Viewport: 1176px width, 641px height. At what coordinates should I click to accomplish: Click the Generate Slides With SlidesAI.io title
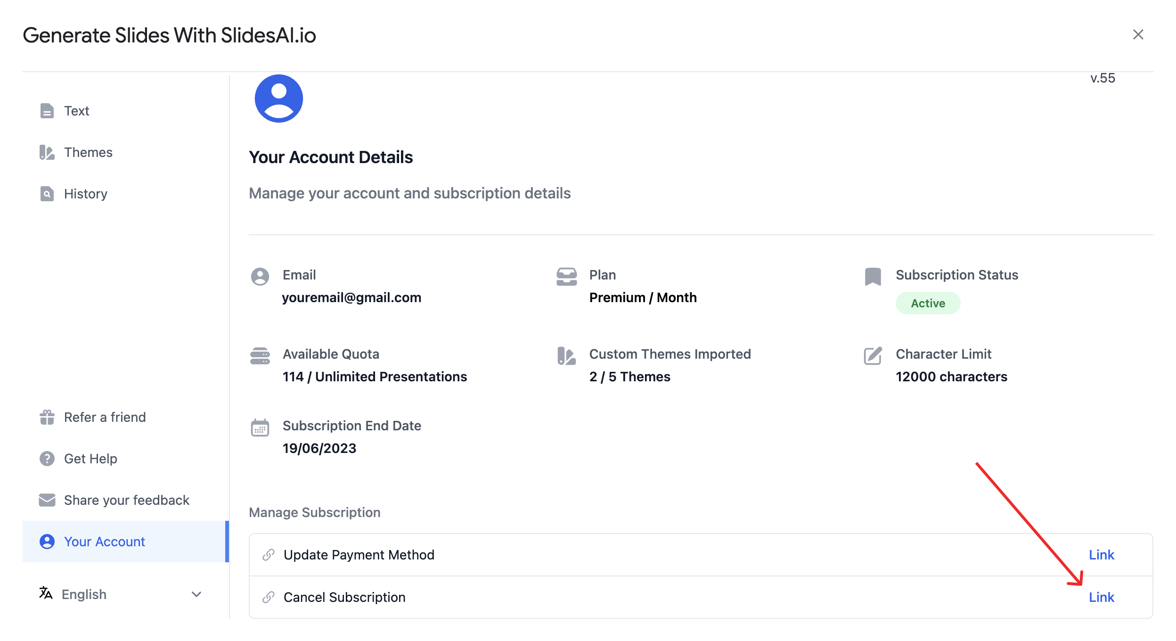[169, 35]
